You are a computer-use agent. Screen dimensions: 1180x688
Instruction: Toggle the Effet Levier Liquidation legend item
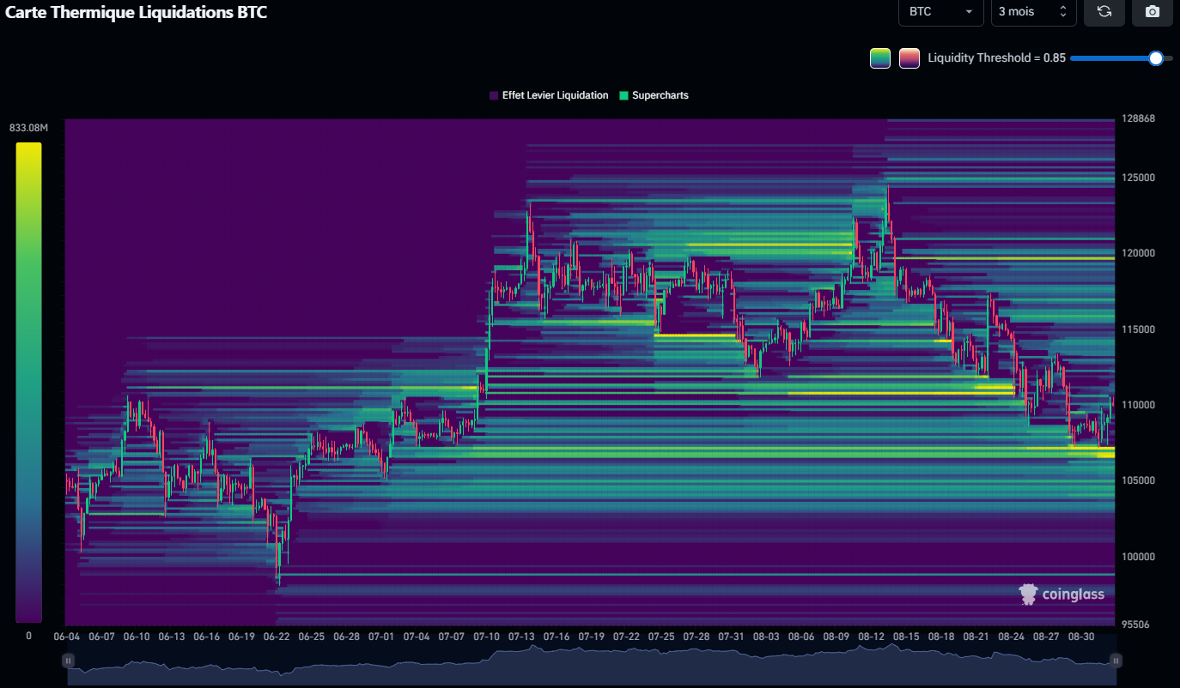pos(548,95)
